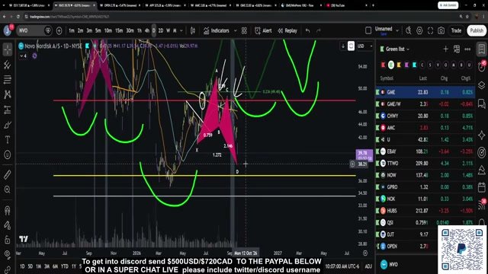The image size is (488, 274).
Task: Toggle hide all drawings eye icon
Action: [x=8, y=255]
